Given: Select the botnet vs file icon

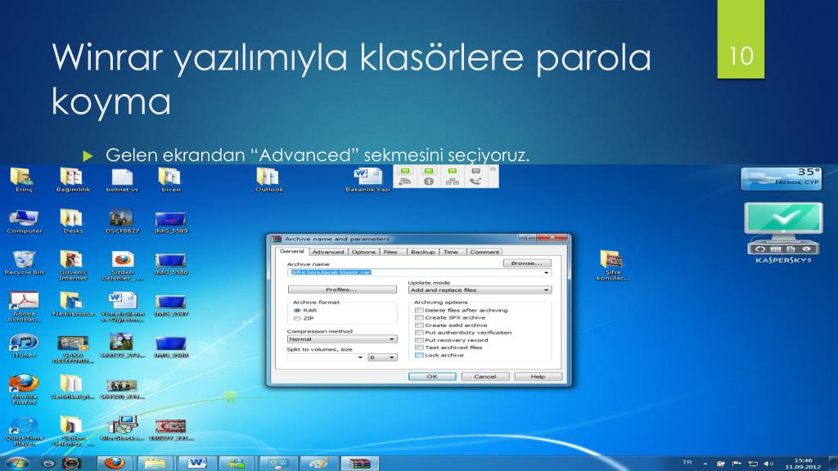Looking at the screenshot, I should click(122, 179).
